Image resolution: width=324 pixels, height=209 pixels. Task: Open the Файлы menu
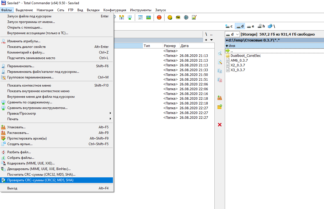[7, 10]
